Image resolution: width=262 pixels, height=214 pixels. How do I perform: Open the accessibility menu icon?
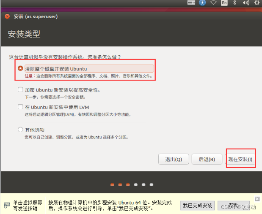[202, 3]
